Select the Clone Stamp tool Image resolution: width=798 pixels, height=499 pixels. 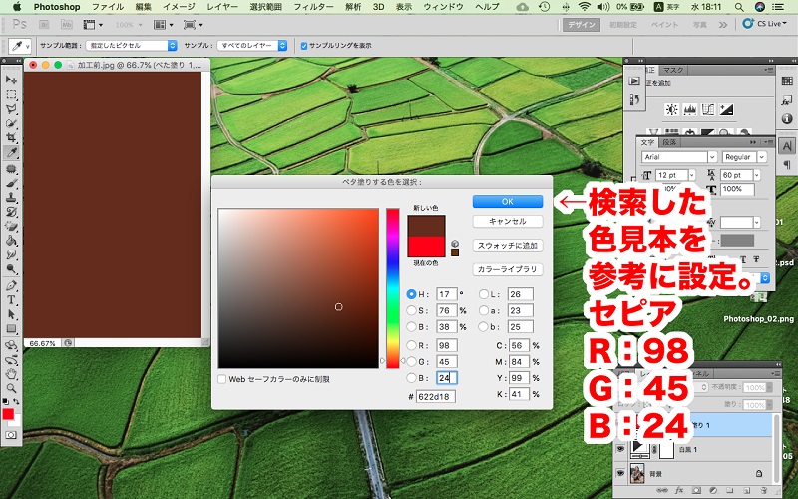[11, 198]
